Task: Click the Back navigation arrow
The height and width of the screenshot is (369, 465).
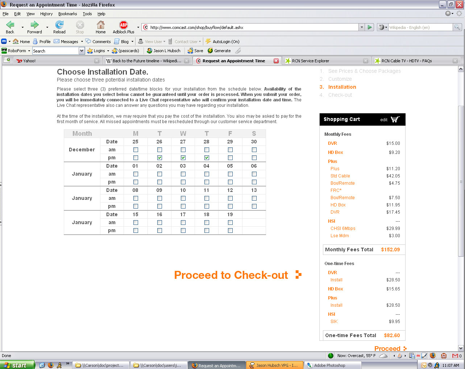Action: (x=10, y=25)
